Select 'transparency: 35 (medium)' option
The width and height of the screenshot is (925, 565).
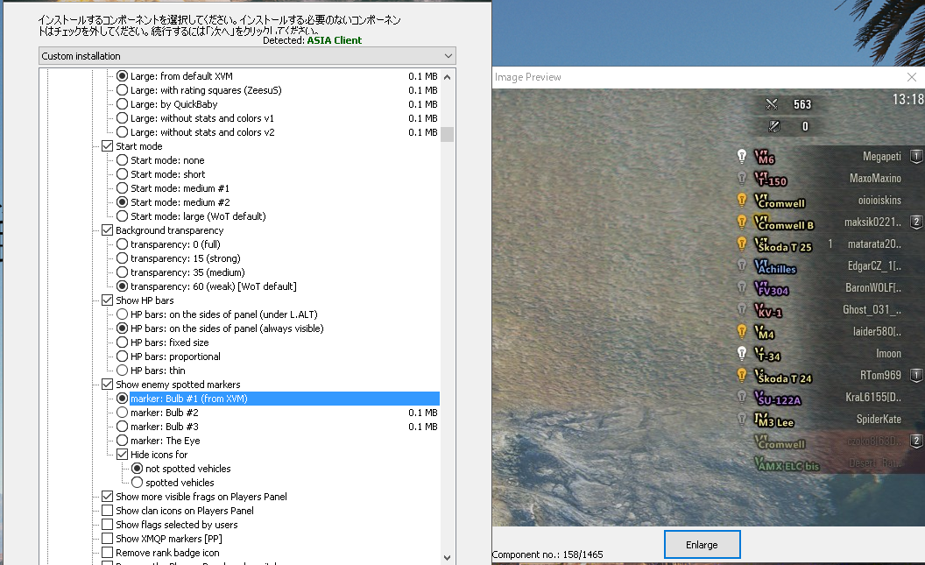coord(122,272)
